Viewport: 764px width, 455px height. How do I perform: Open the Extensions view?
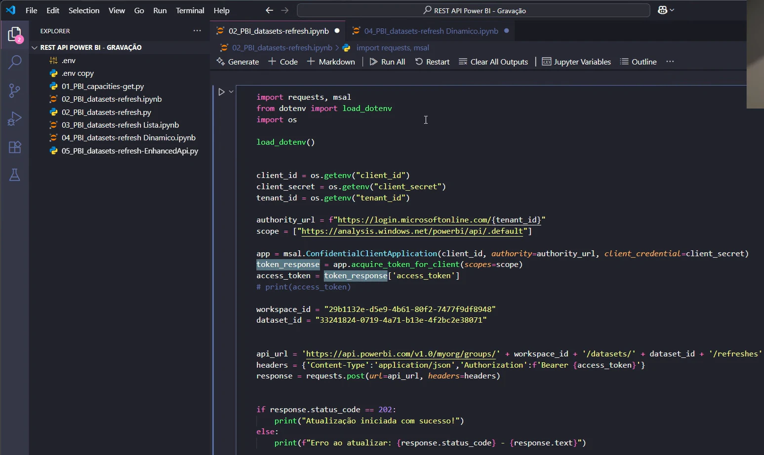(x=15, y=147)
